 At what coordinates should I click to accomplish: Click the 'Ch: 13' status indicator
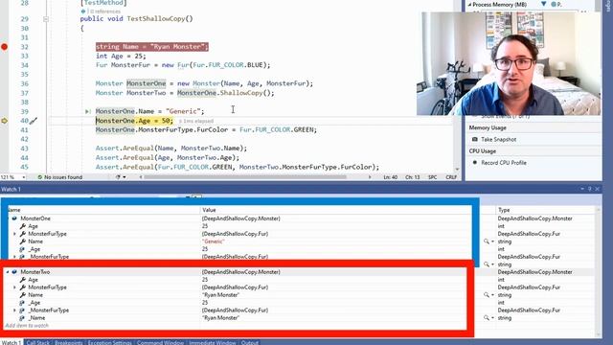412,177
